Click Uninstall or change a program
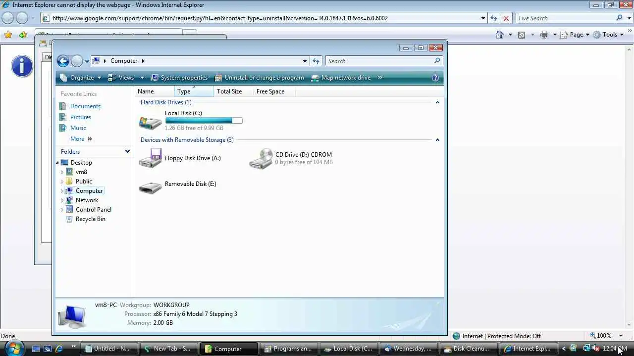Viewport: 634px width, 356px height. tap(260, 78)
